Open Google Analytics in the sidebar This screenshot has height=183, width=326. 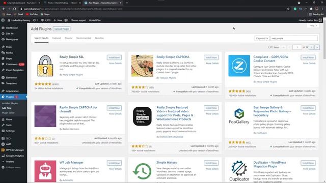tap(15, 156)
